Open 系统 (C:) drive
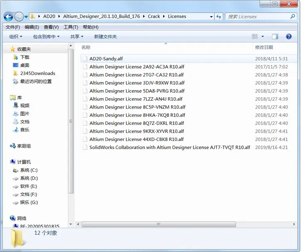This screenshot has width=301, height=252. pyautogui.click(x=29, y=170)
